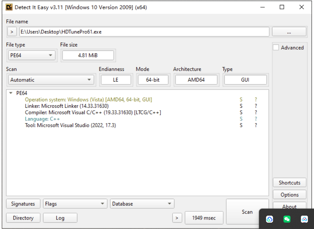314x229 pixels.
Task: Click the S link beside the Linker entry
Action: pos(241,106)
